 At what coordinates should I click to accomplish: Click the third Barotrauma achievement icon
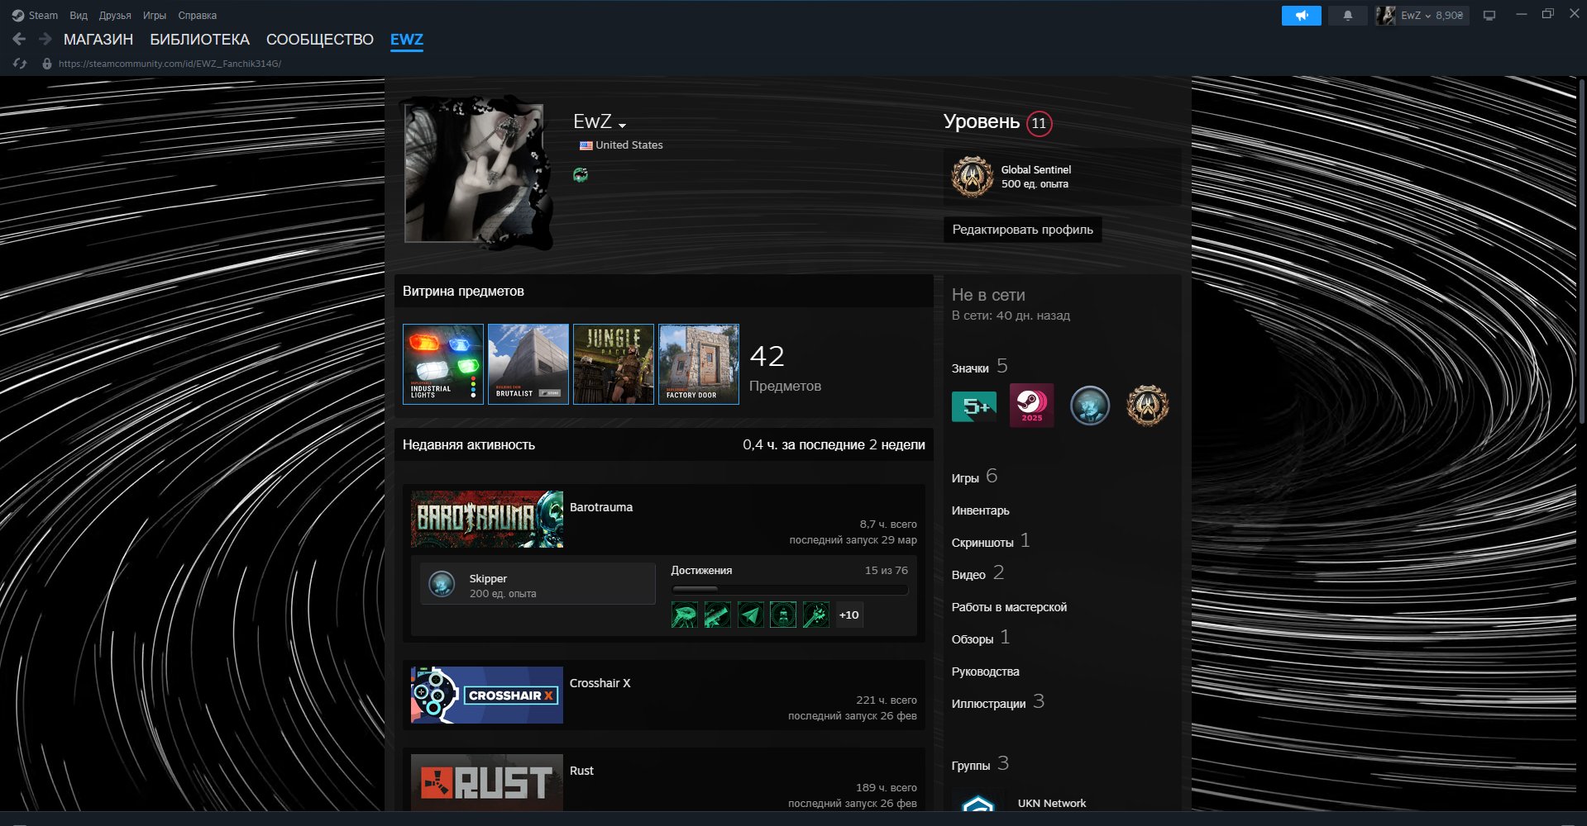point(750,615)
